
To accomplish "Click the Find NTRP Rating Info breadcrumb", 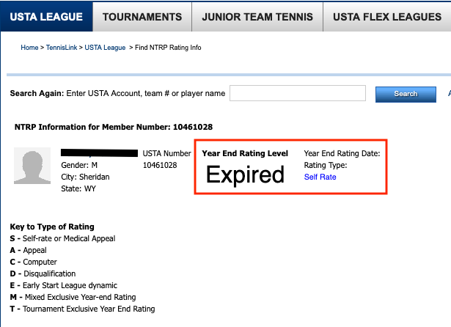I will pyautogui.click(x=167, y=48).
